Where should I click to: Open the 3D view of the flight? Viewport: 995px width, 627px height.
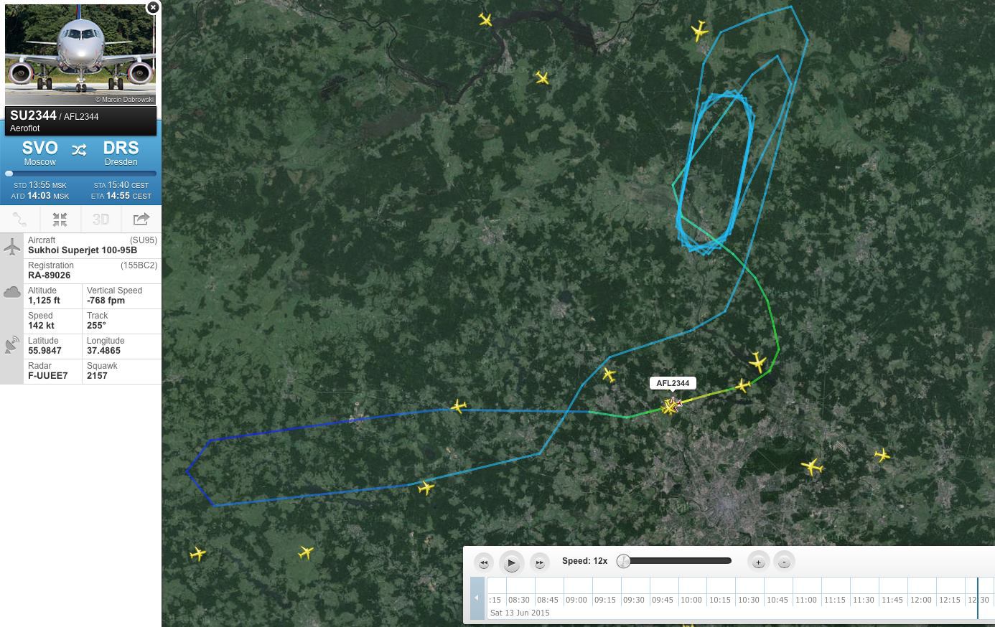[101, 220]
